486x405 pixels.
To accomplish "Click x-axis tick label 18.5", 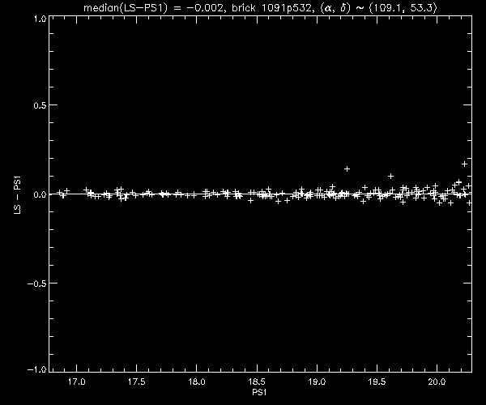I will click(257, 382).
